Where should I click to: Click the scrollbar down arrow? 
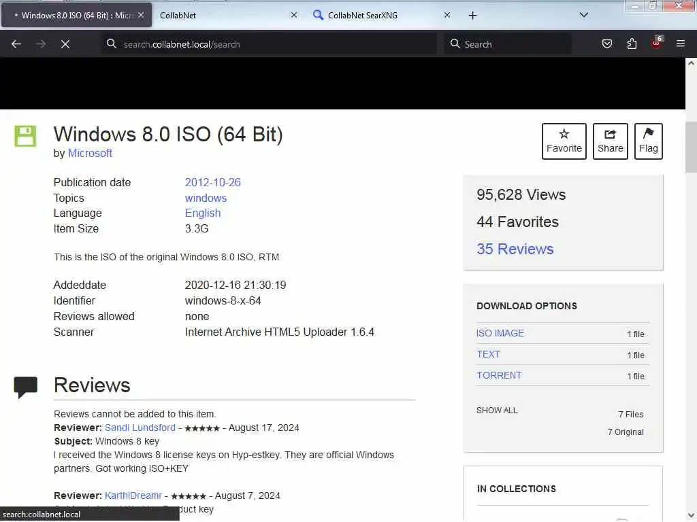point(691,516)
